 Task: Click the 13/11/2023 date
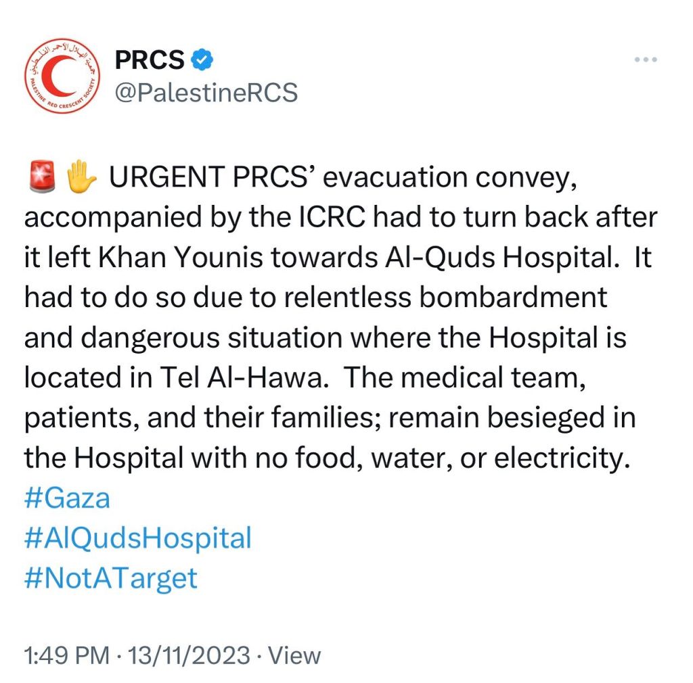(x=189, y=655)
